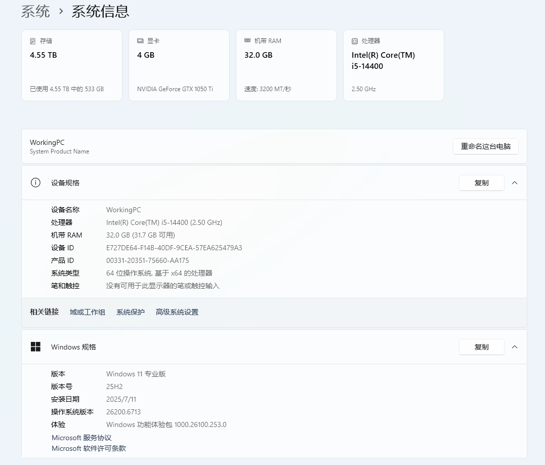
Task: Open Microsoft 软件许可条款
Action: point(88,448)
